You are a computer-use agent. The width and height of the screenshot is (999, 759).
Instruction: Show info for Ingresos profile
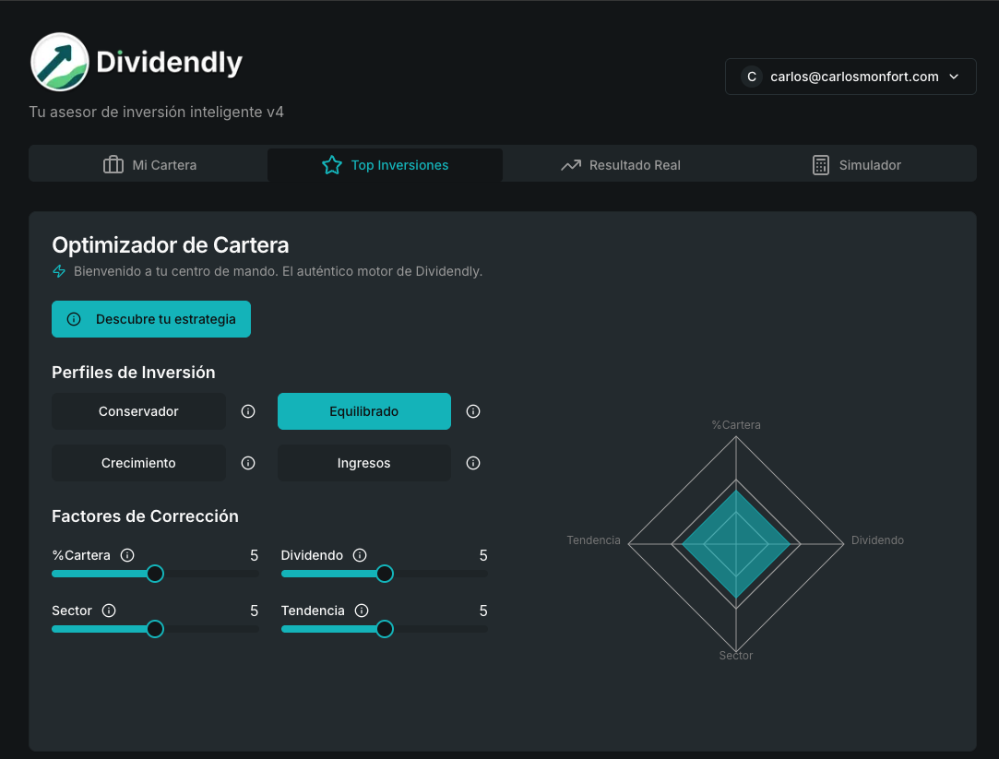[x=472, y=463]
